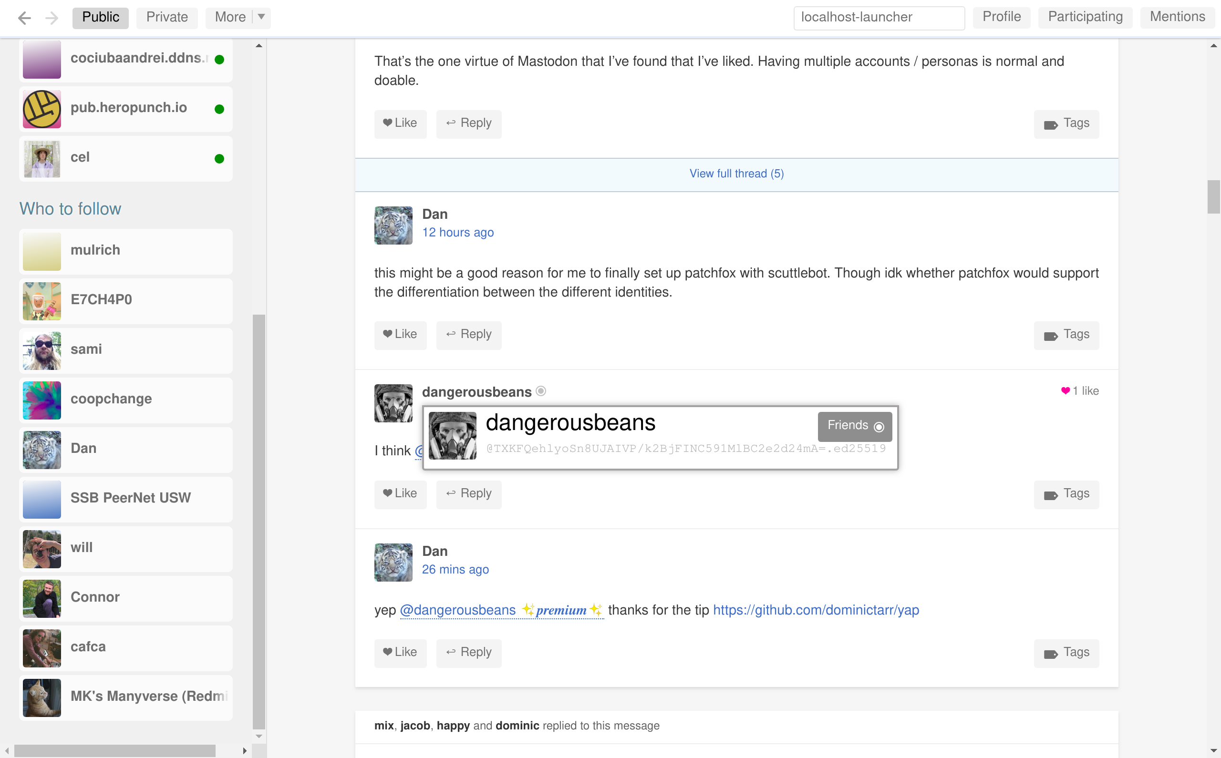Open E7CH4P0 profile avatar
Viewport: 1221px width, 758px height.
(x=42, y=301)
